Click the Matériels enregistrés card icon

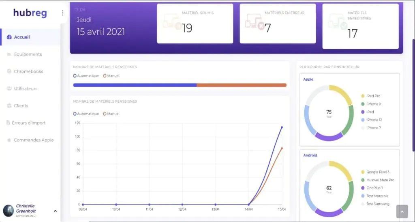(338, 22)
